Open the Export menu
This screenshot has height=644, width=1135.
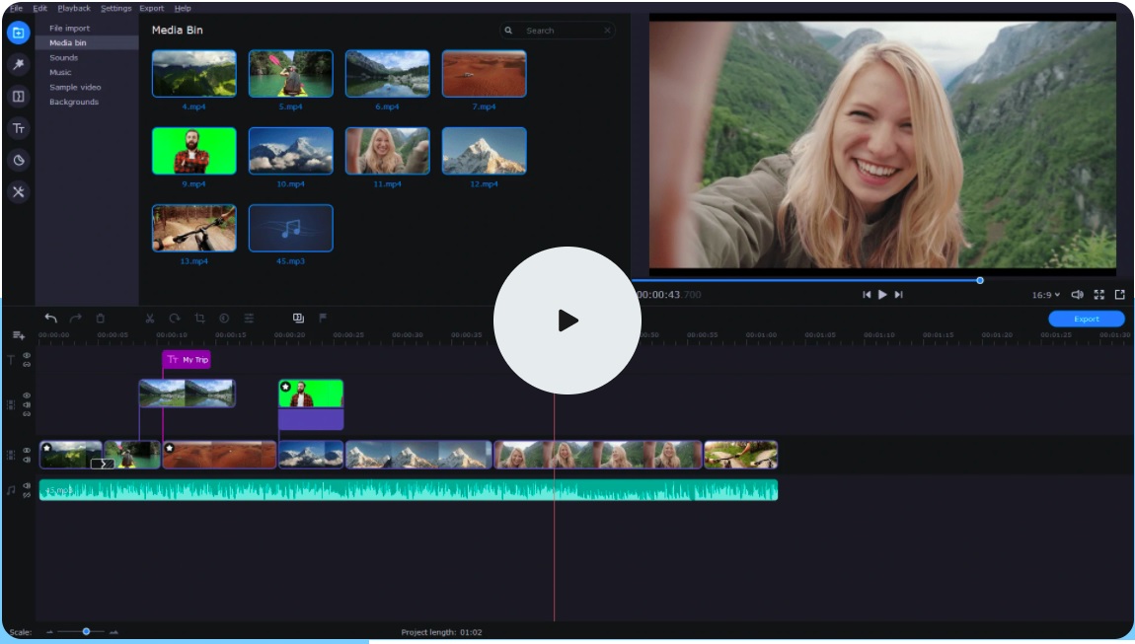pos(151,8)
